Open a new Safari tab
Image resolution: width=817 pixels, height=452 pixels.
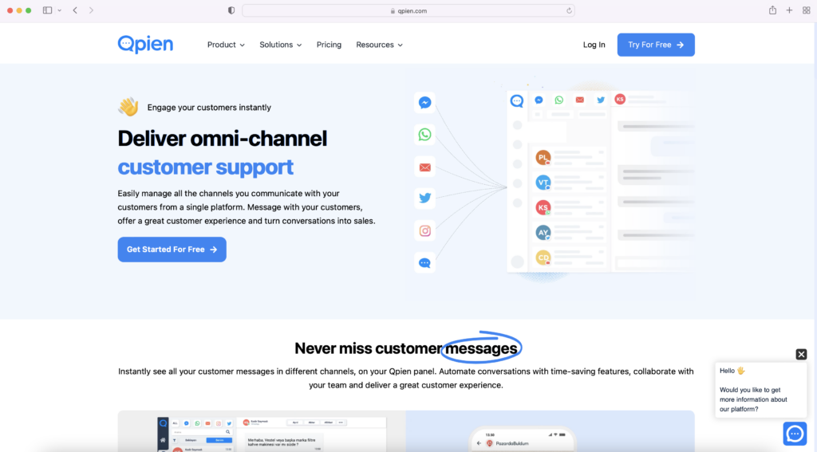point(789,10)
